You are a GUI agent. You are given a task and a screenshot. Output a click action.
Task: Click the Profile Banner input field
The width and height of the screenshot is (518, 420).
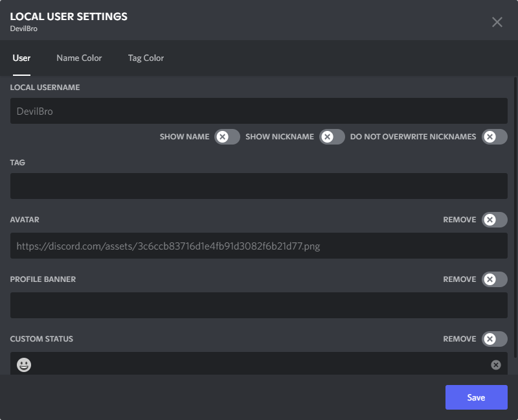[x=259, y=305]
